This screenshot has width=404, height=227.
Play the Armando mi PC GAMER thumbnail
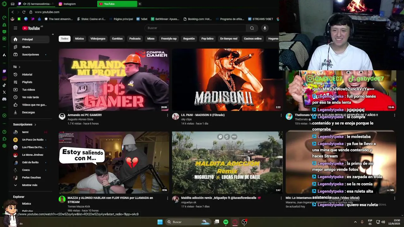click(x=114, y=79)
